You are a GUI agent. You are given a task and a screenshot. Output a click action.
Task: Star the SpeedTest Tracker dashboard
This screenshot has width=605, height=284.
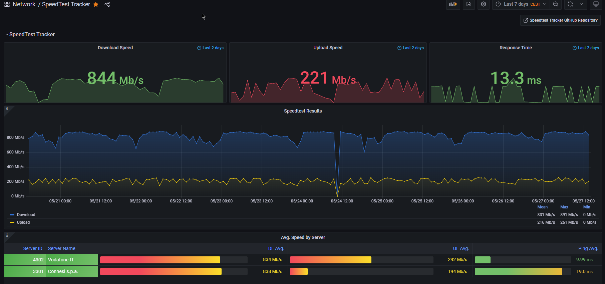click(x=96, y=4)
